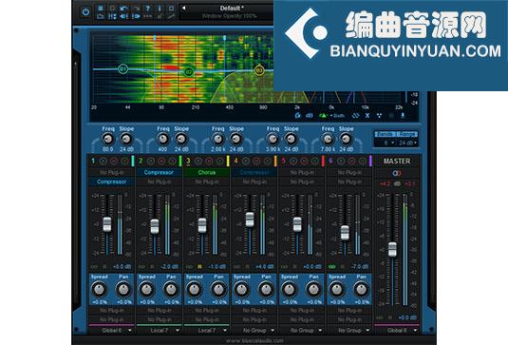
Task: Load next preset with right arrow icon
Action: coord(137,16)
